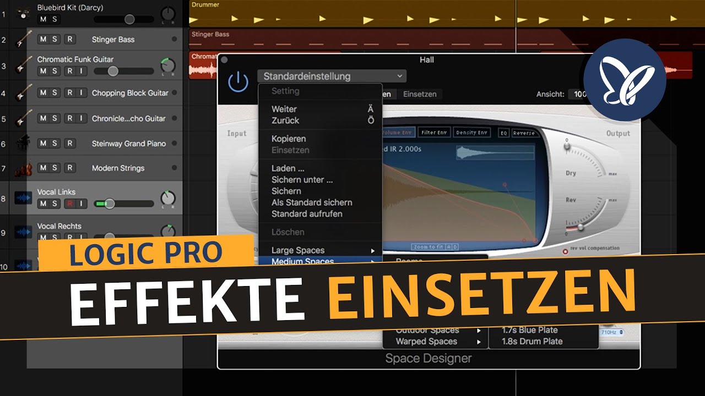The height and width of the screenshot is (396, 705).
Task: Disable record on Vocal Links track
Action: 69,204
